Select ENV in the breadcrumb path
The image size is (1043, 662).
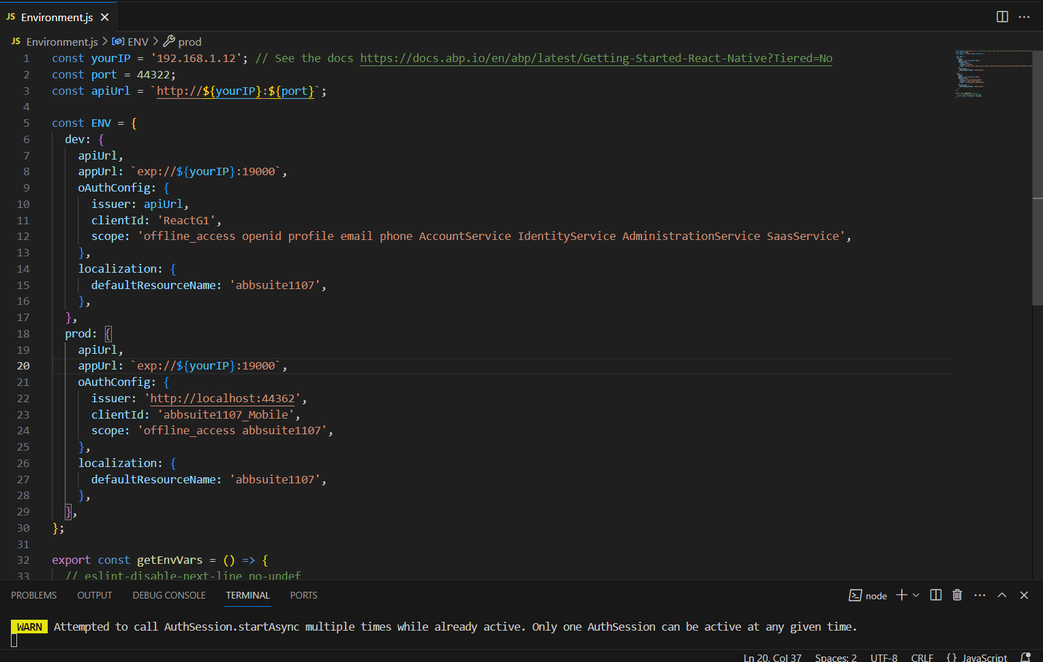(x=137, y=42)
